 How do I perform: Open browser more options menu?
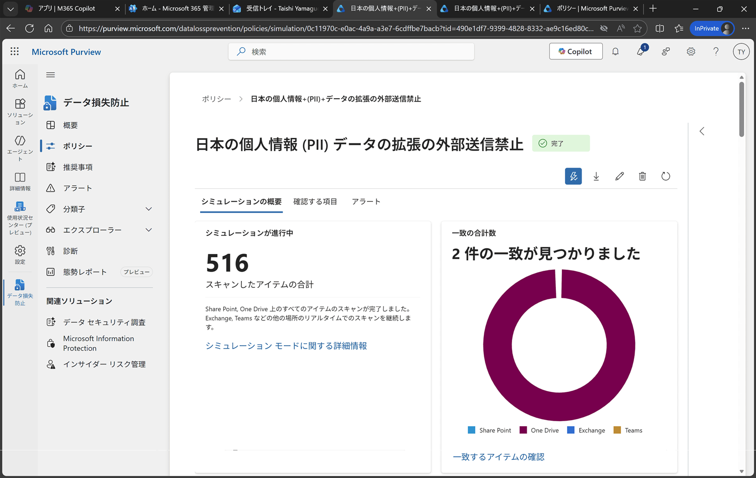point(745,28)
